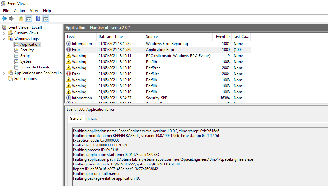Select the Security log icon in tree
Image resolution: width=328 pixels, height=187 pixels.
click(x=16, y=50)
